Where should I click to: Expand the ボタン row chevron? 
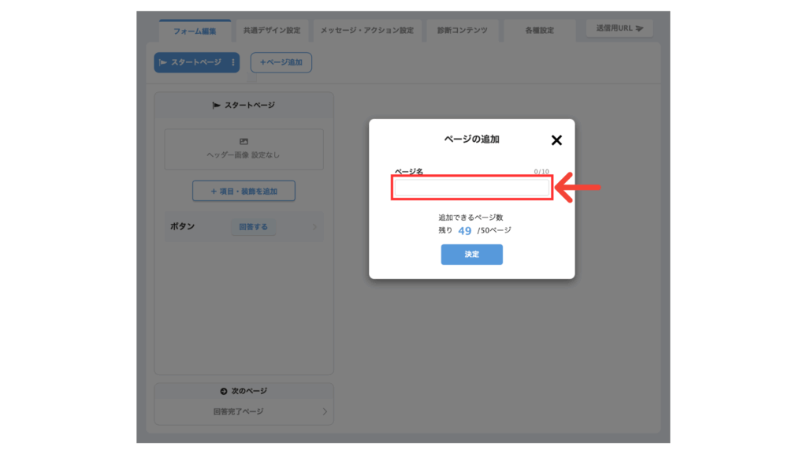point(314,227)
